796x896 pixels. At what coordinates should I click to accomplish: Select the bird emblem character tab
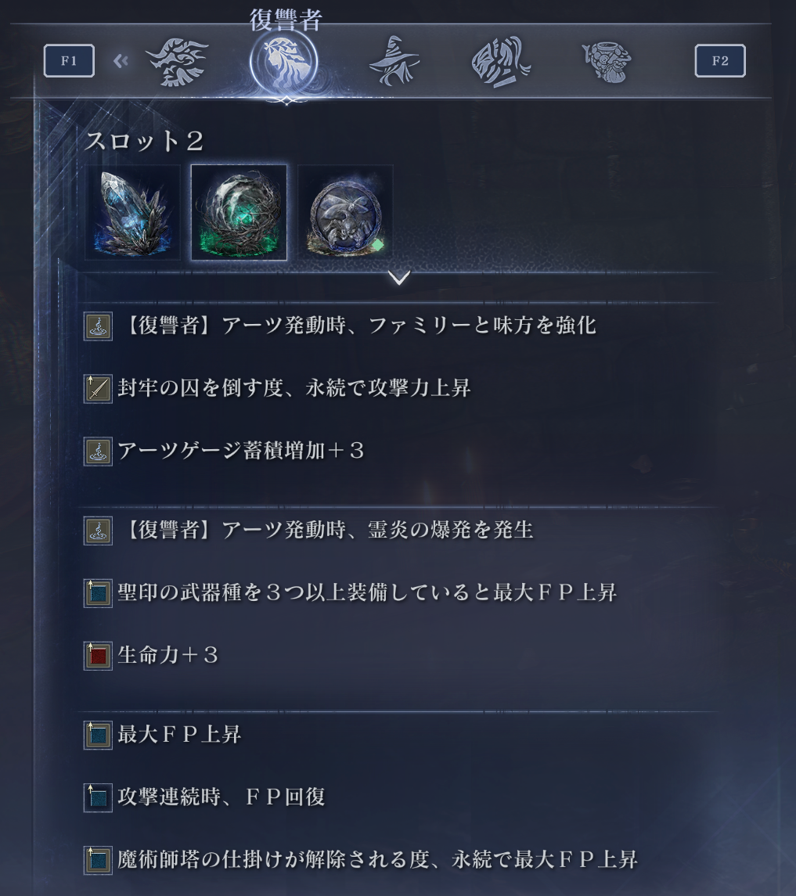tap(177, 62)
